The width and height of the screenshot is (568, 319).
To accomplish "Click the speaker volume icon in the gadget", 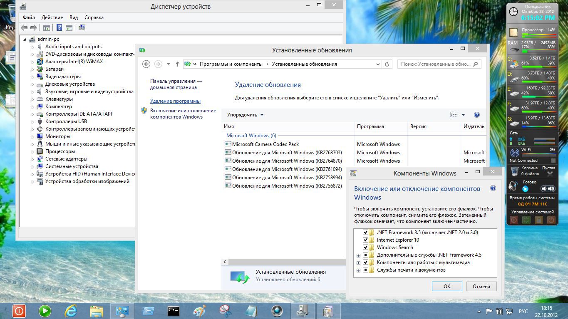I will point(548,189).
